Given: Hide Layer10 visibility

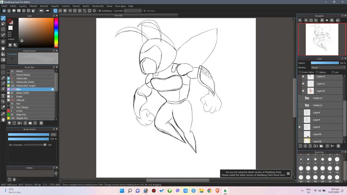Looking at the screenshot, I should pos(303,91).
